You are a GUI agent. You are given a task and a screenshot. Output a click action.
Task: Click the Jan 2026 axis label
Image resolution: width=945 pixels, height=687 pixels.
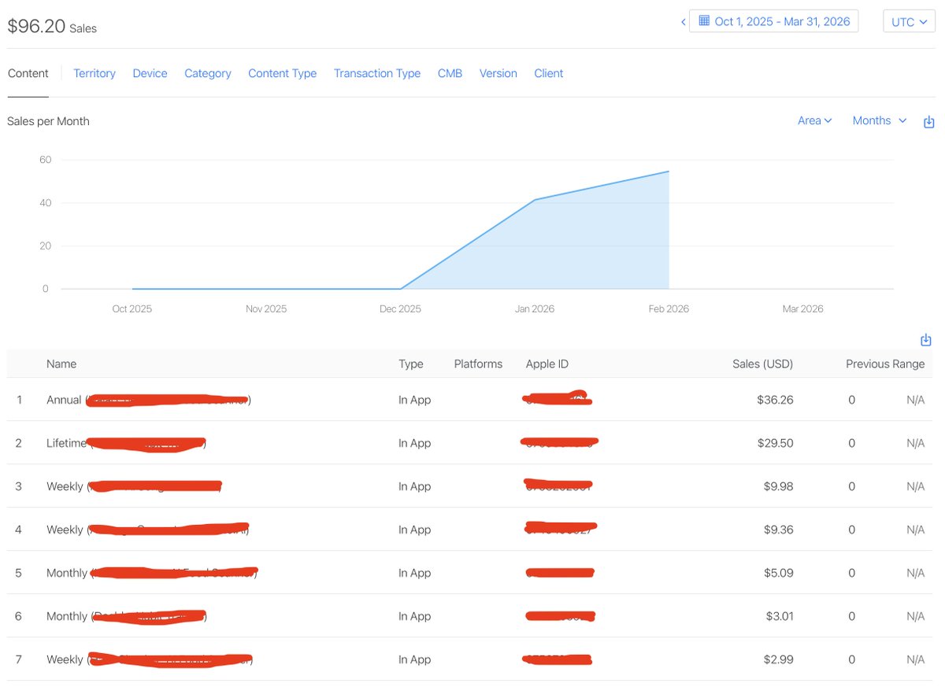[535, 308]
